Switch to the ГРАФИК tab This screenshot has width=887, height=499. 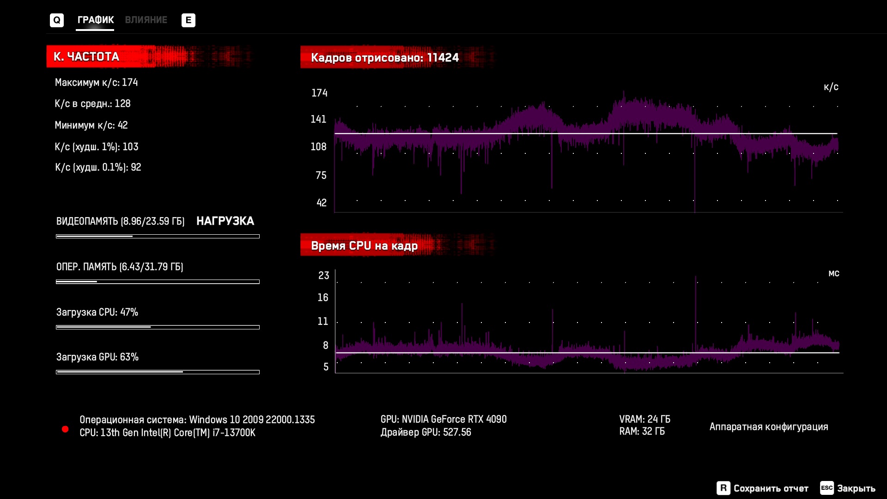point(95,20)
